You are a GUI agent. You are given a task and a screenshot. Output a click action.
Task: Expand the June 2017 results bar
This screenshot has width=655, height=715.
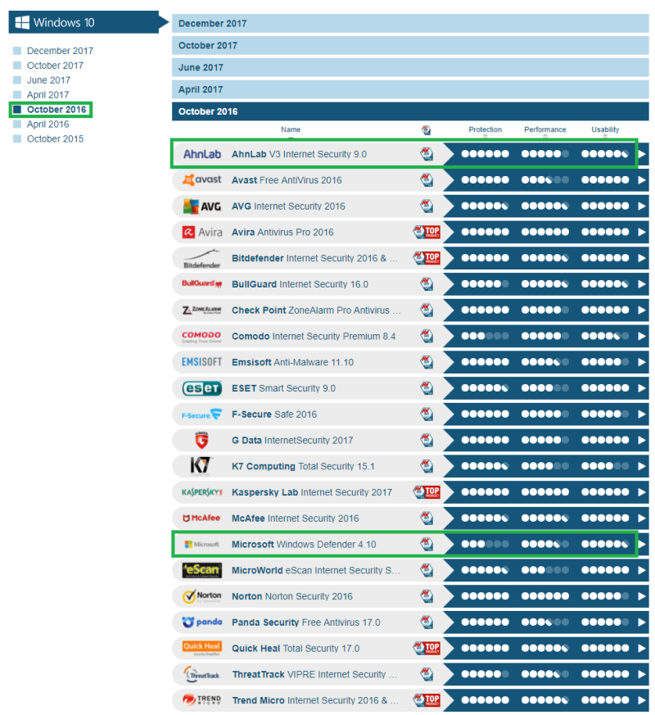click(x=410, y=67)
